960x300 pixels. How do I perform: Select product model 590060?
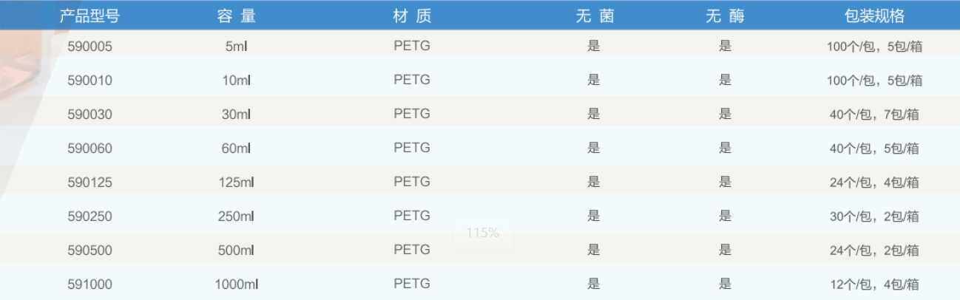[x=89, y=148]
